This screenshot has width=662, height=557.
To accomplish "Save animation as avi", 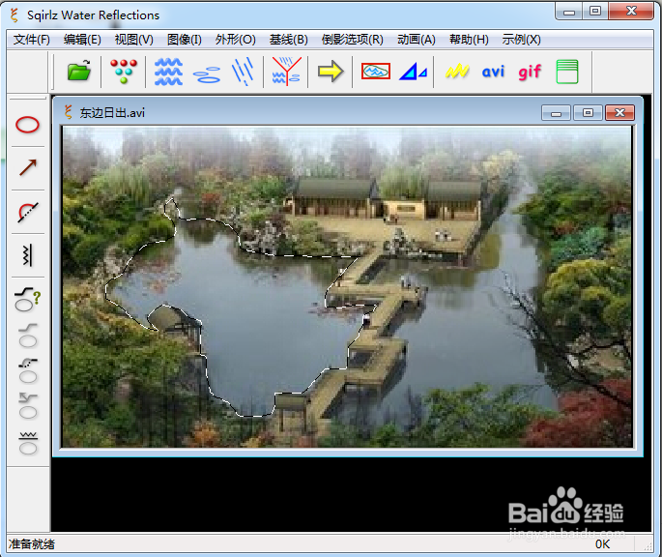I will pos(493,72).
